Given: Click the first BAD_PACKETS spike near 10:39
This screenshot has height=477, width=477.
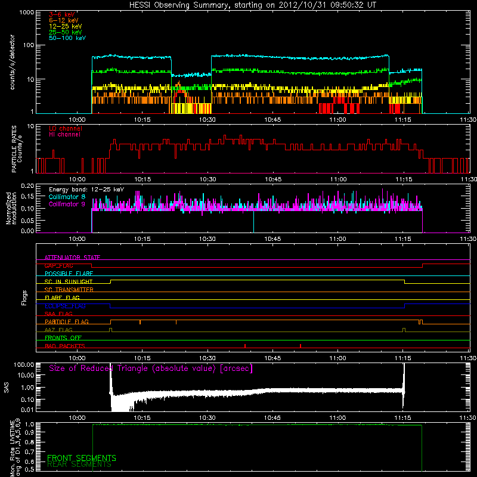Looking at the screenshot, I should click(245, 346).
